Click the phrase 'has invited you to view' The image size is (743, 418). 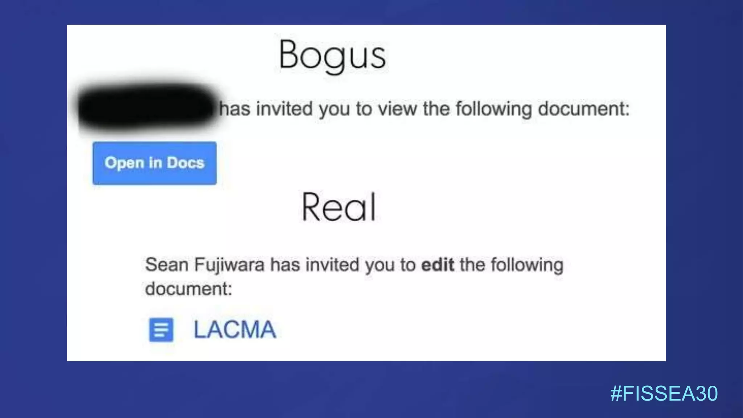point(317,109)
